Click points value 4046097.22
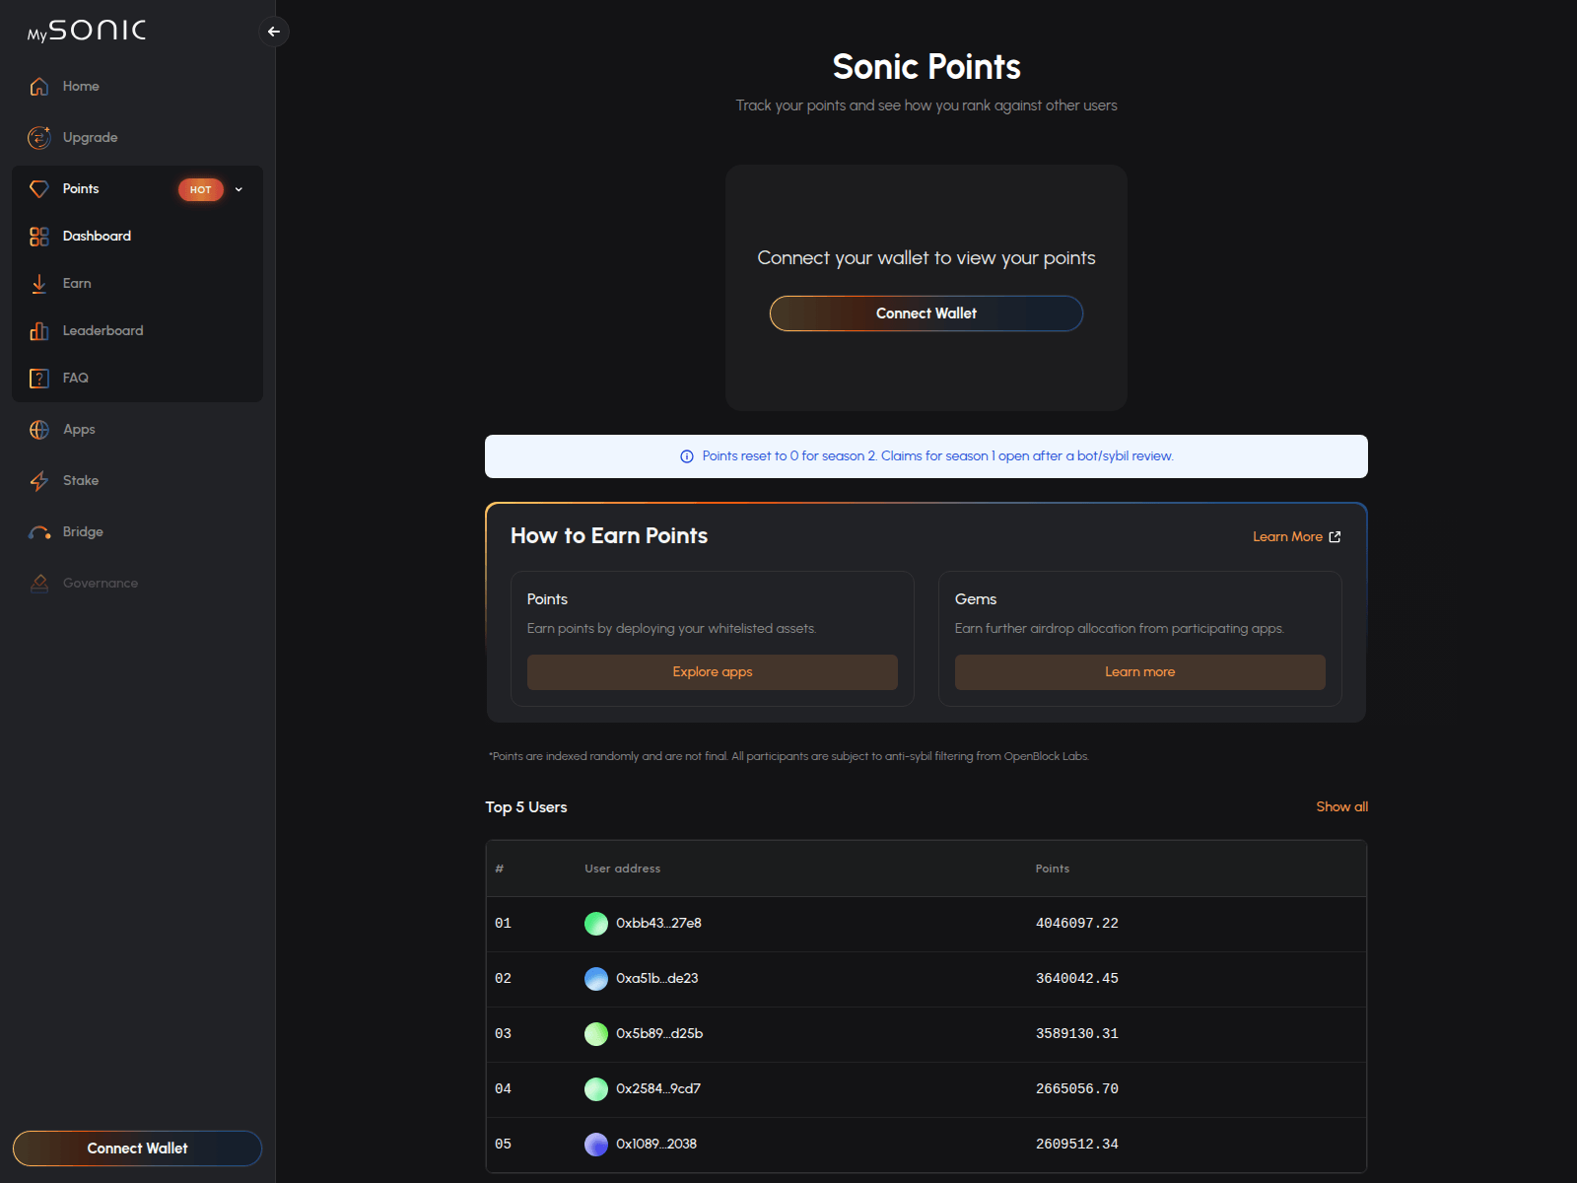Viewport: 1577px width, 1183px height. click(1077, 924)
